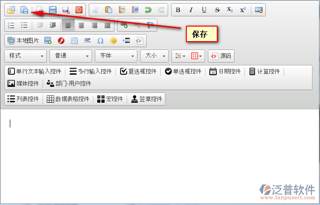Click paste from Word icon
The image size is (320, 205).
point(135,10)
